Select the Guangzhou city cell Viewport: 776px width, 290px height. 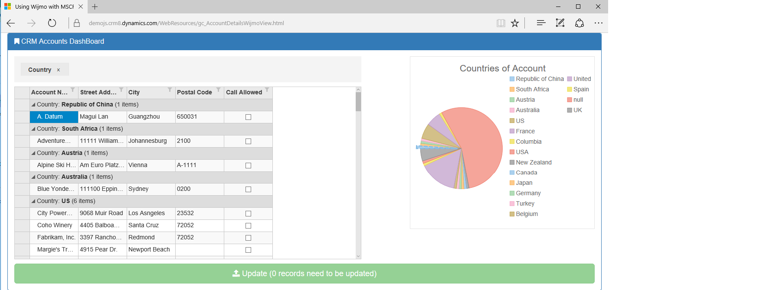[x=151, y=117]
